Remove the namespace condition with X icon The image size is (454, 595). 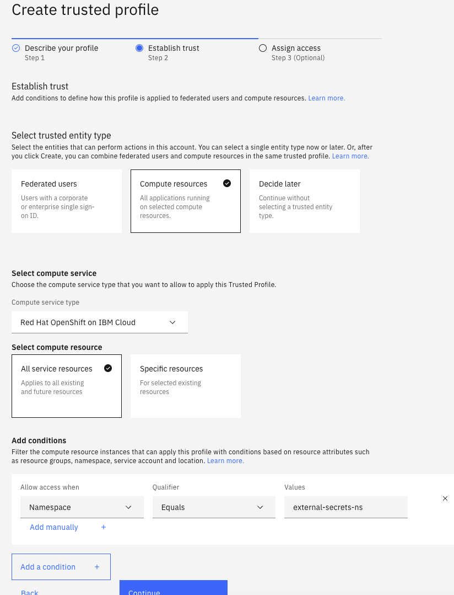point(445,498)
